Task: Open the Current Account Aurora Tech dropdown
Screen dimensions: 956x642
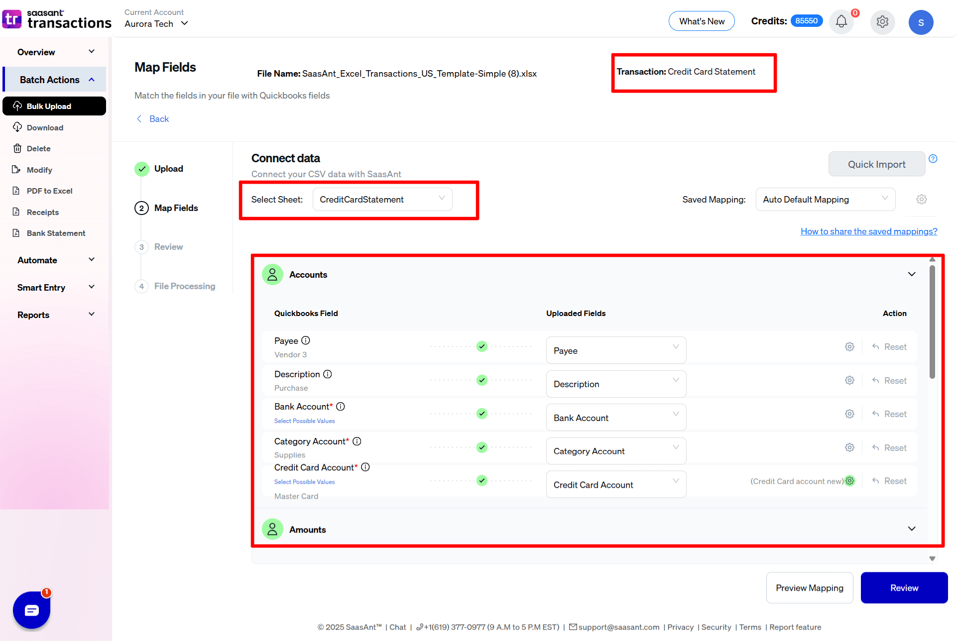Action: coord(156,23)
